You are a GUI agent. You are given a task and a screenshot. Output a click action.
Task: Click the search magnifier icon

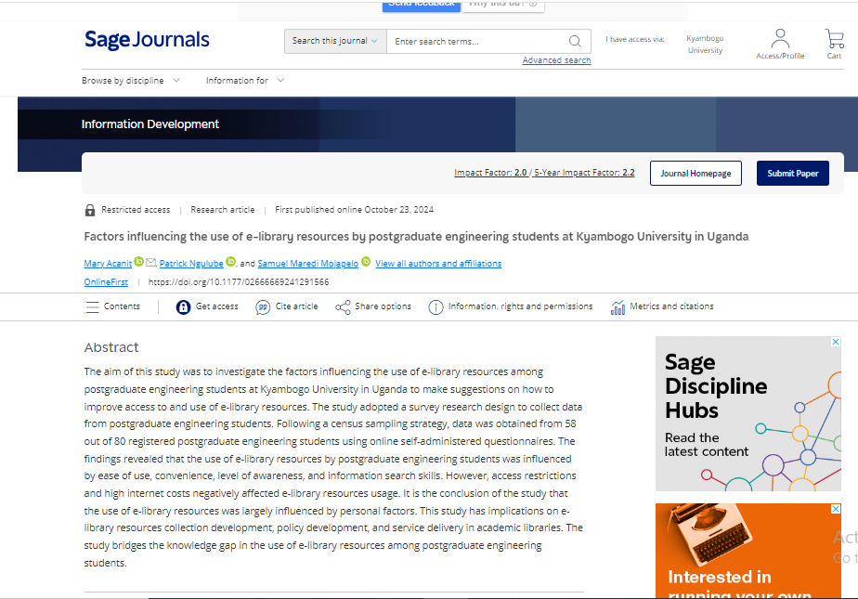(x=575, y=41)
